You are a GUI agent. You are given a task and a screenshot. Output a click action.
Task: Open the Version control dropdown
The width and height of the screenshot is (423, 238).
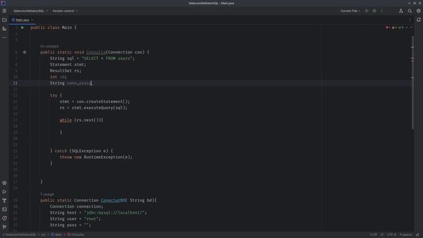[x=65, y=11]
